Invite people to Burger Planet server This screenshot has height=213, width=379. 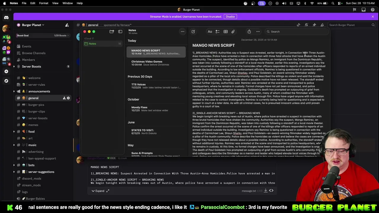pyautogui.click(x=67, y=25)
